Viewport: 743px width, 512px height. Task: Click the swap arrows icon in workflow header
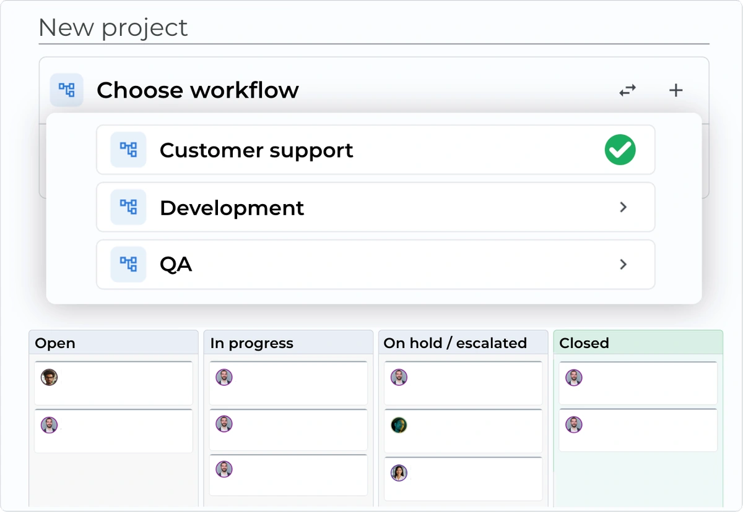628,90
